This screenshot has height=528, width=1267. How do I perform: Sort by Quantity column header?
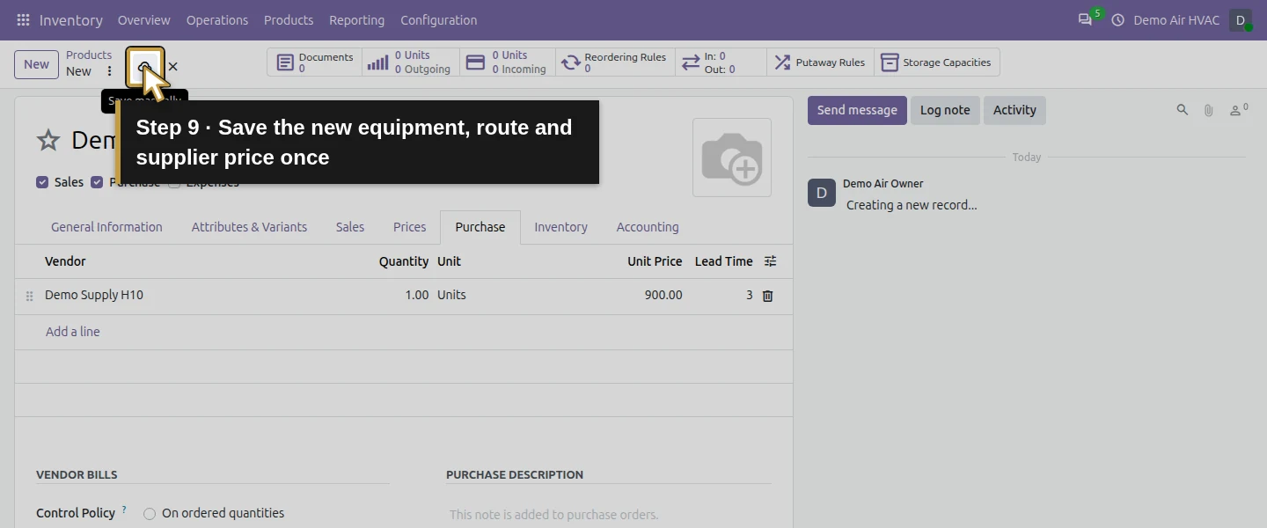[404, 261]
